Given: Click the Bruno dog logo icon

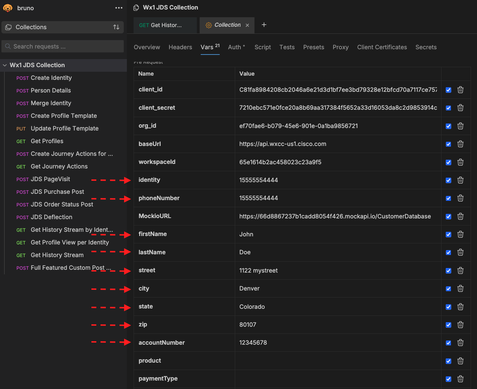Looking at the screenshot, I should (8, 8).
